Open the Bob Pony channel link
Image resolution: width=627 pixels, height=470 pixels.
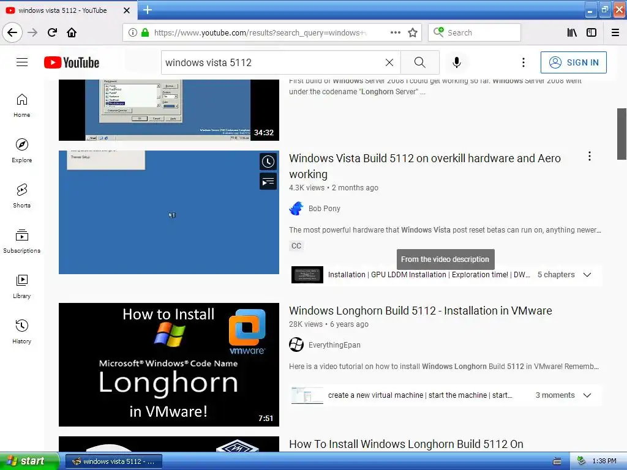325,208
